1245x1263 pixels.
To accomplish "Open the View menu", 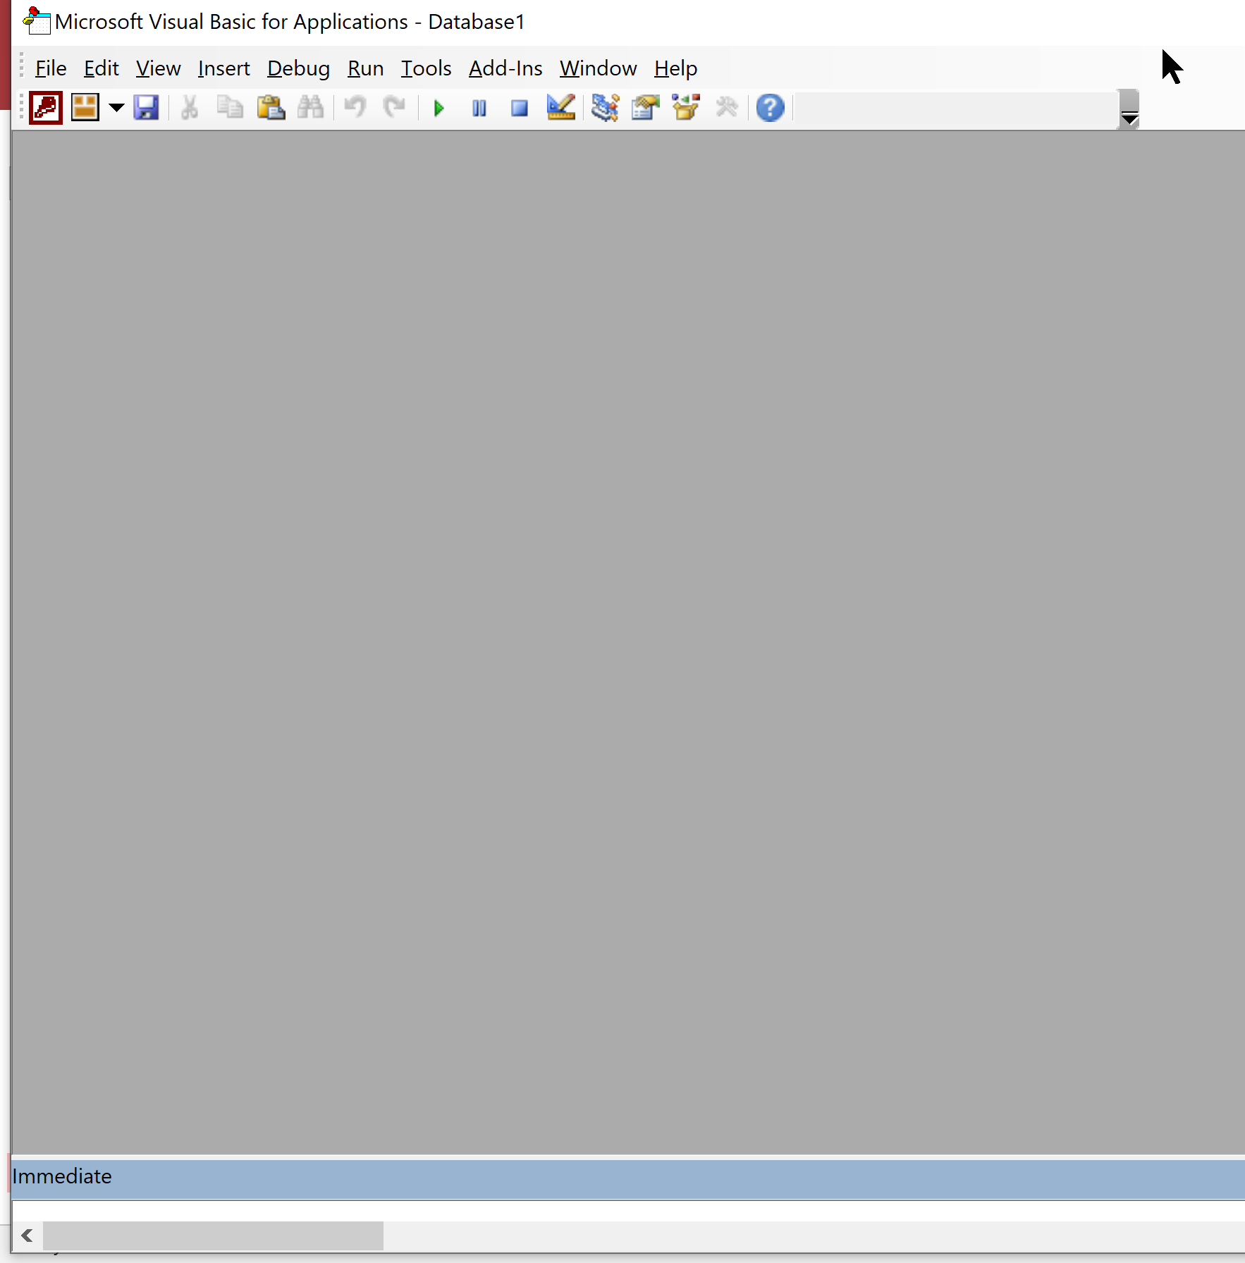I will tap(159, 68).
